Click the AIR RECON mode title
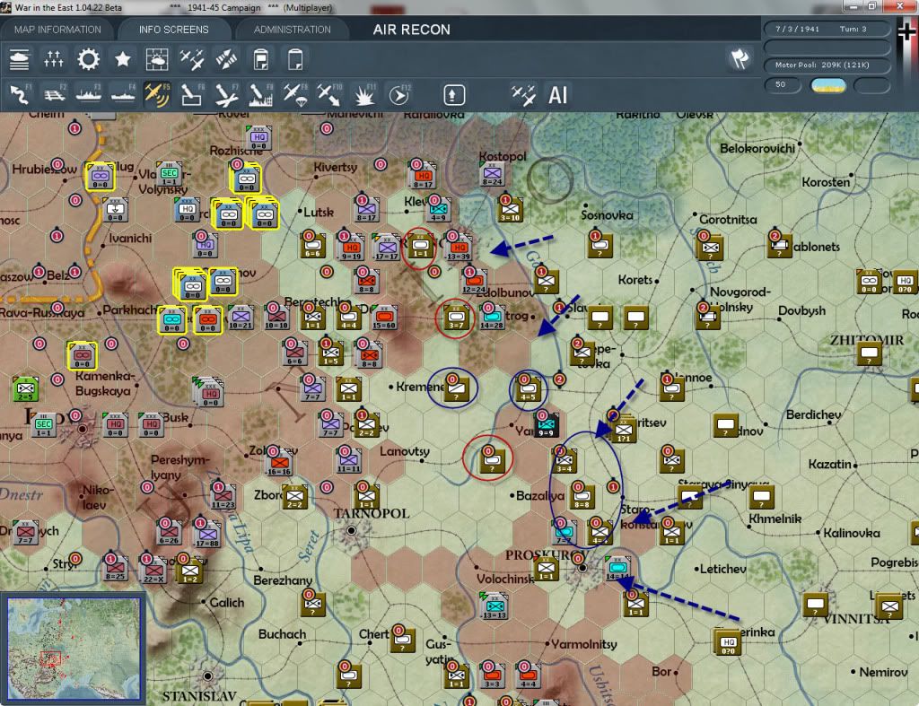This screenshot has height=706, width=919. 411,30
